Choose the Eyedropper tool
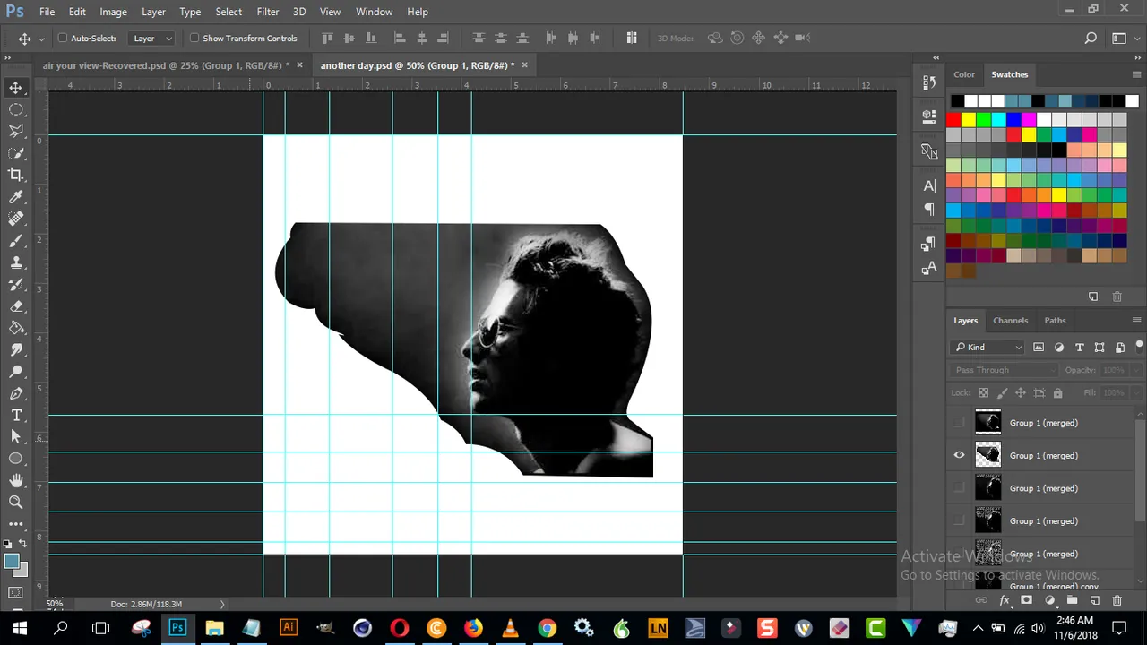This screenshot has height=645, width=1147. (16, 197)
